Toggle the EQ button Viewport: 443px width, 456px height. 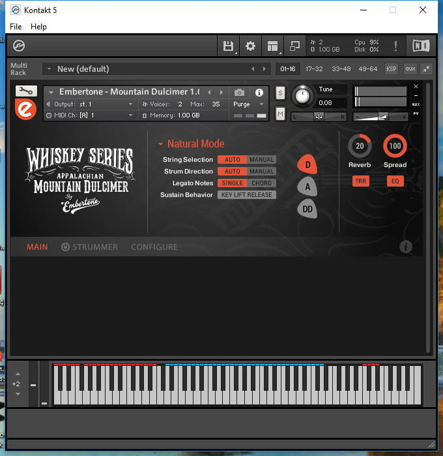coord(395,181)
